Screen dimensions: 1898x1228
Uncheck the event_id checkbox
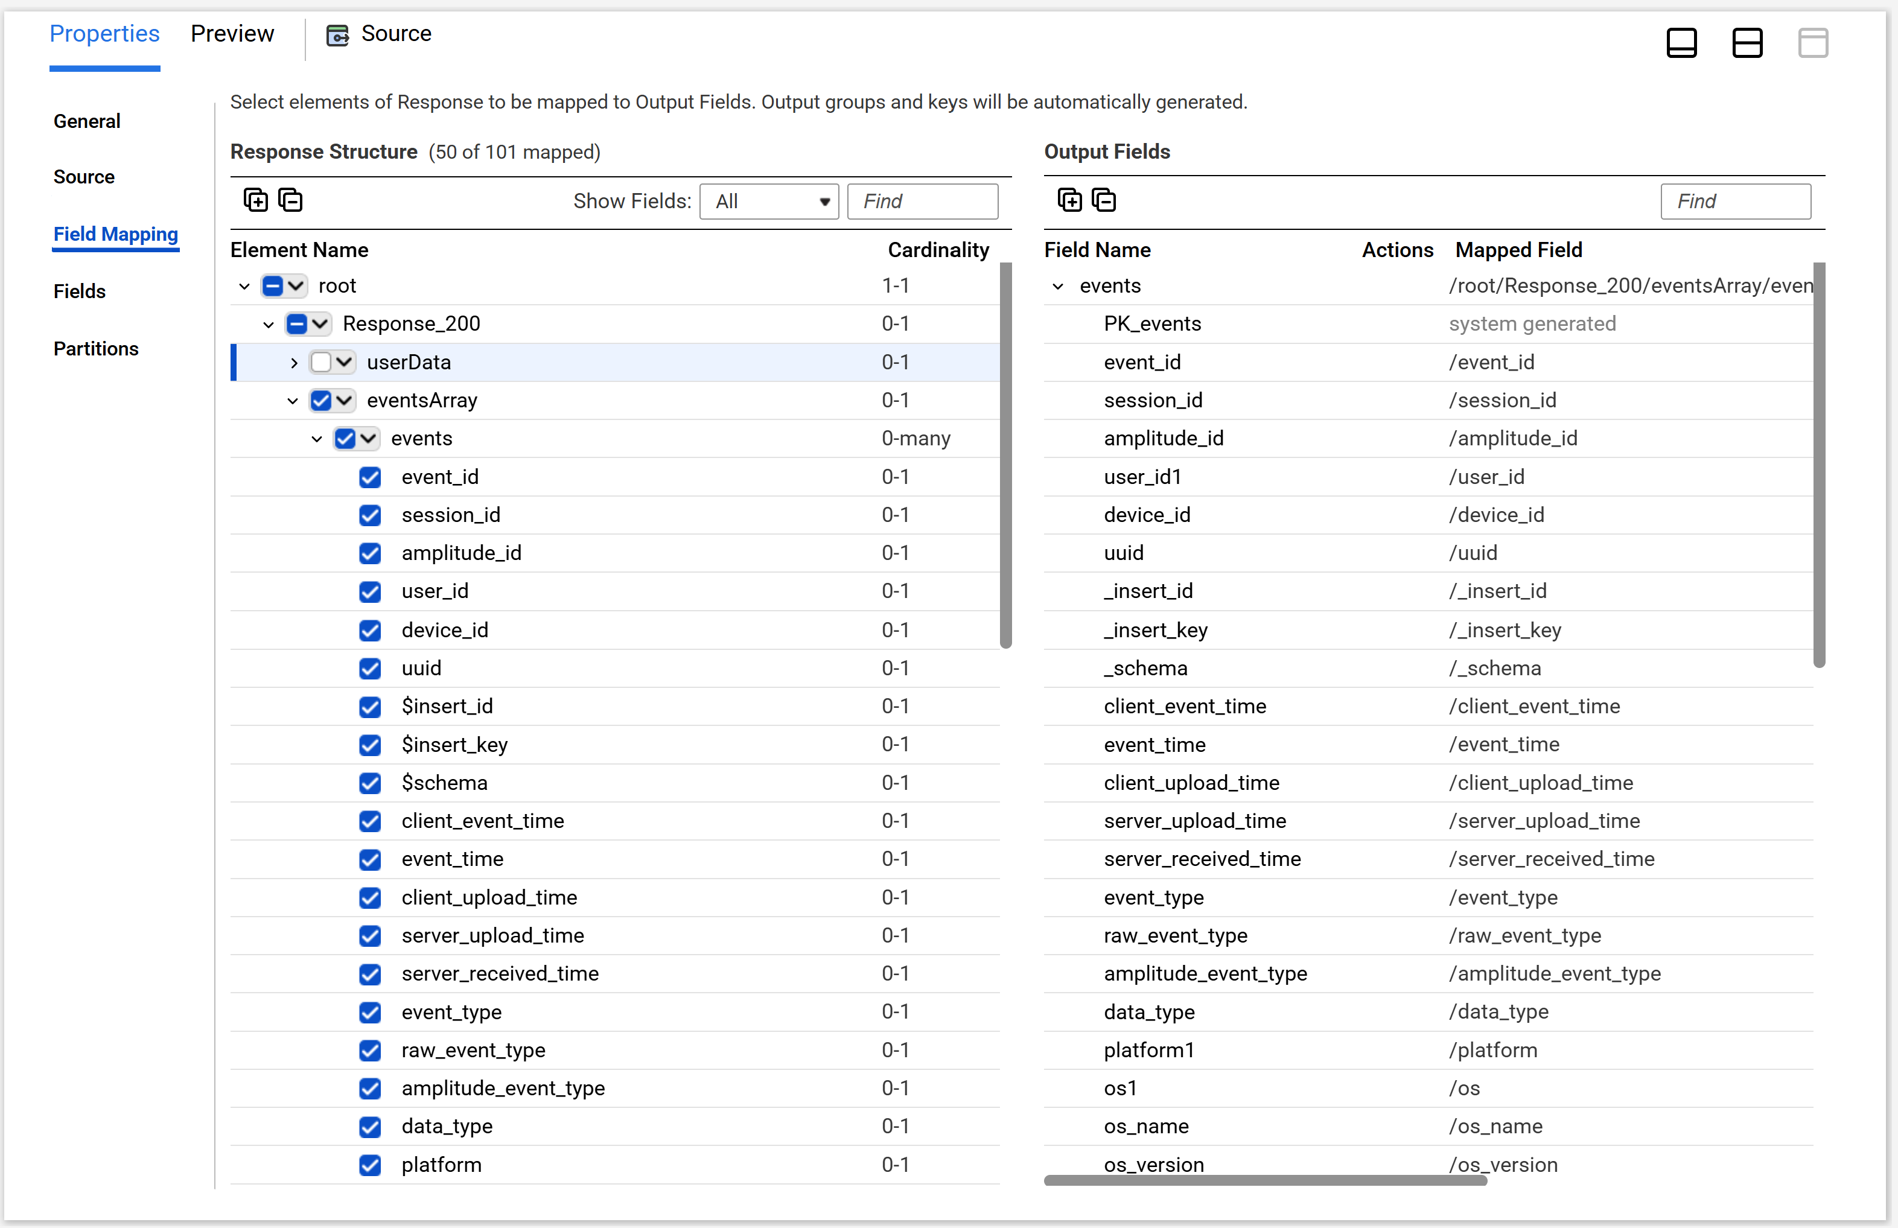369,477
